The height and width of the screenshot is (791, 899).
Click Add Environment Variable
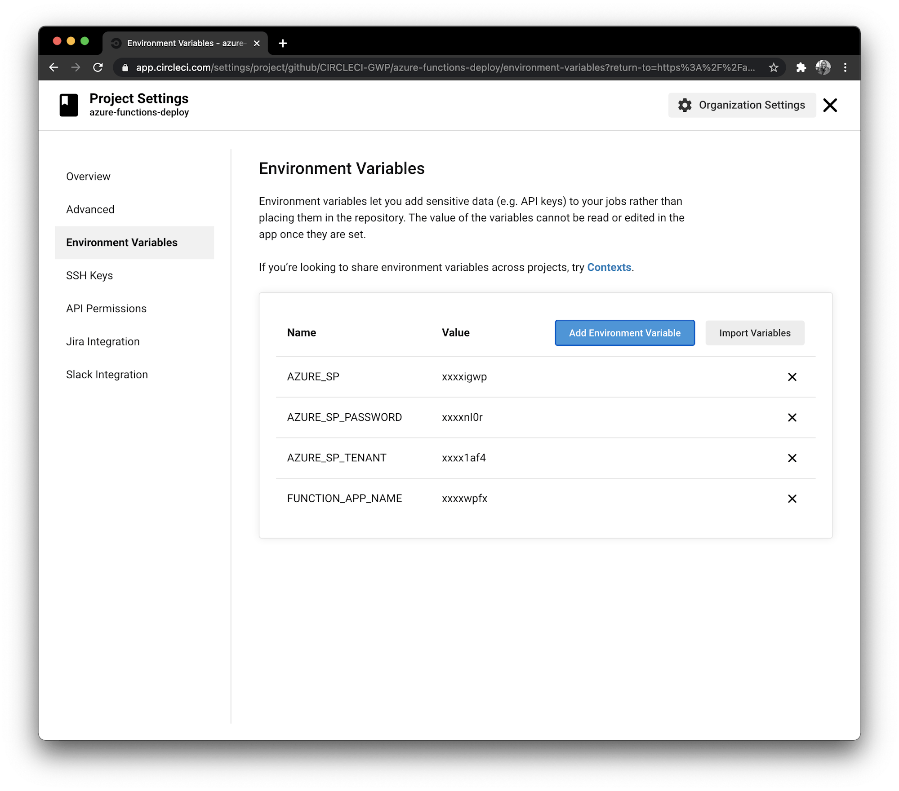[624, 333]
